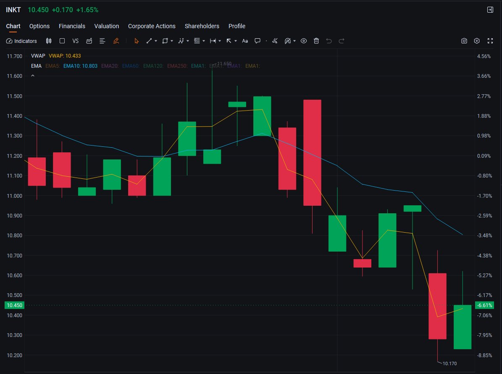
Task: Select the zigzag pattern tool
Action: tap(181, 41)
